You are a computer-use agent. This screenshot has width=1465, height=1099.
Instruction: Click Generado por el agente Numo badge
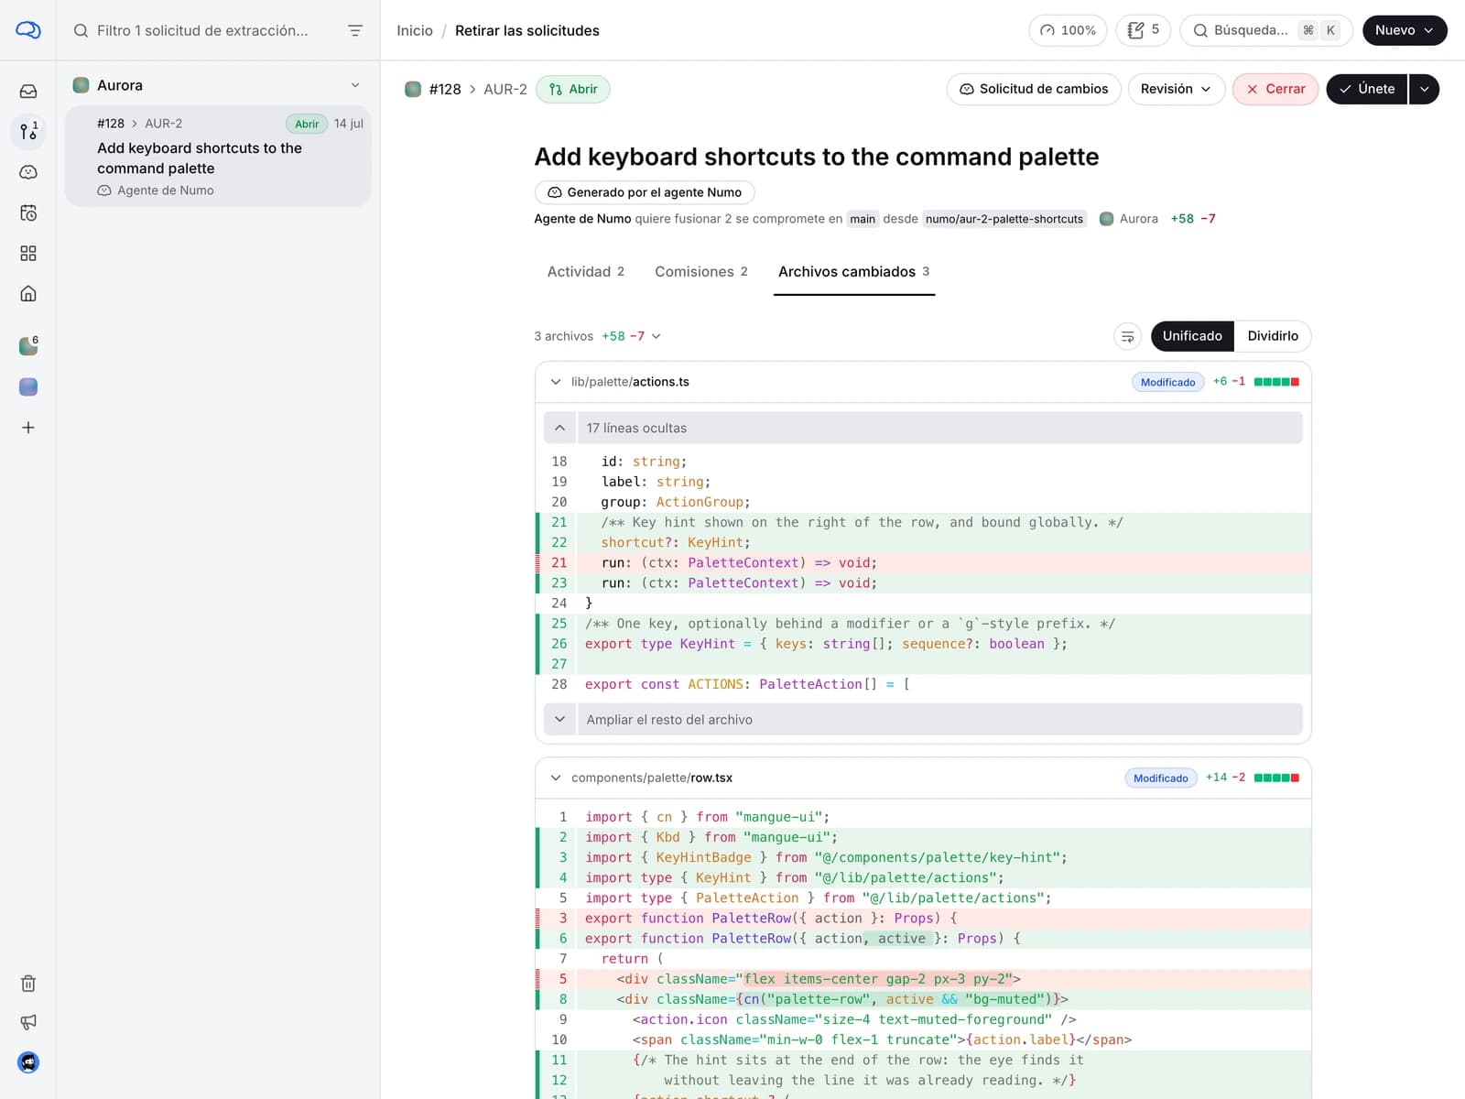[x=645, y=192]
